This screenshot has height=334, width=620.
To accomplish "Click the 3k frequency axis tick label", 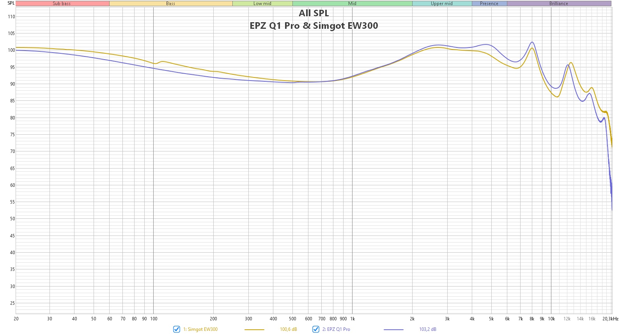I will [447, 319].
